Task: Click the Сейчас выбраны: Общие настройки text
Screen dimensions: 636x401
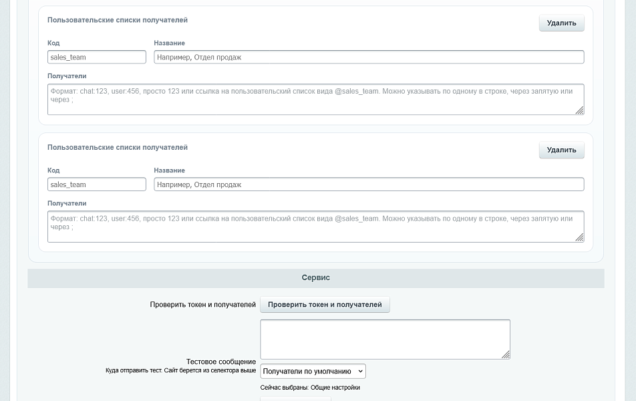Action: click(310, 388)
